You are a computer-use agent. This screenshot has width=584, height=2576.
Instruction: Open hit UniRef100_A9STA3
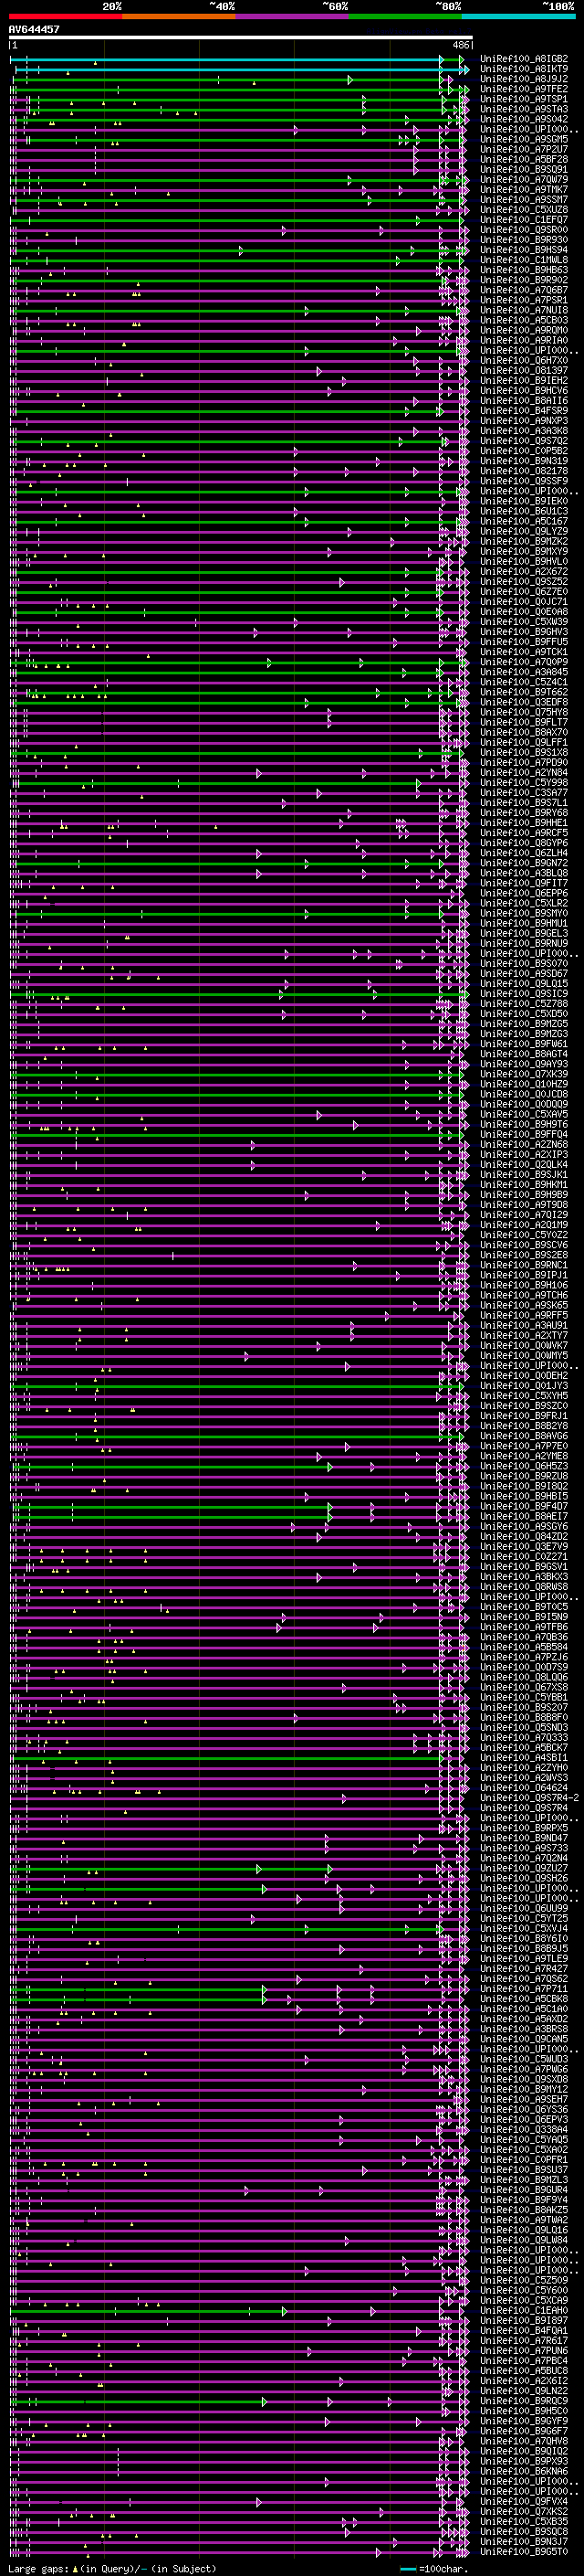tap(524, 109)
